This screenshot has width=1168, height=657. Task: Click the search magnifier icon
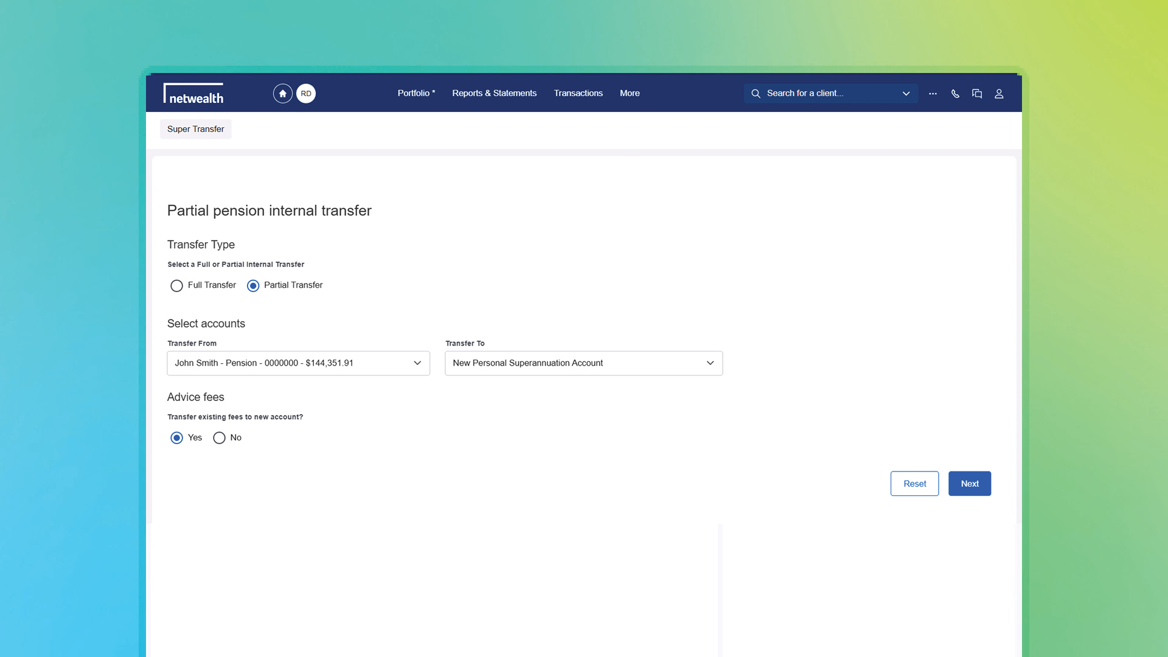756,94
